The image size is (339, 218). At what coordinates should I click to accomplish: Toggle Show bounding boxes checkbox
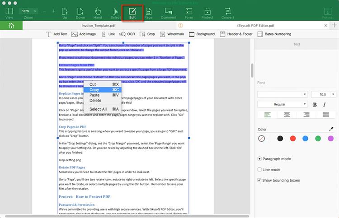point(259,180)
